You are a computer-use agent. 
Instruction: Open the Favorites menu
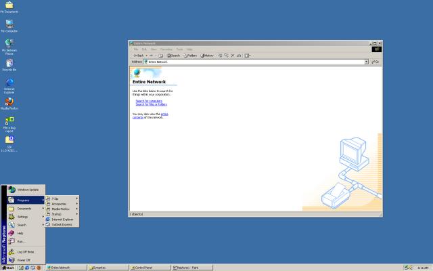coord(166,49)
